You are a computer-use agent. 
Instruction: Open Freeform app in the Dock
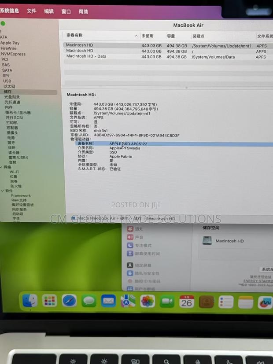click(x=265, y=302)
